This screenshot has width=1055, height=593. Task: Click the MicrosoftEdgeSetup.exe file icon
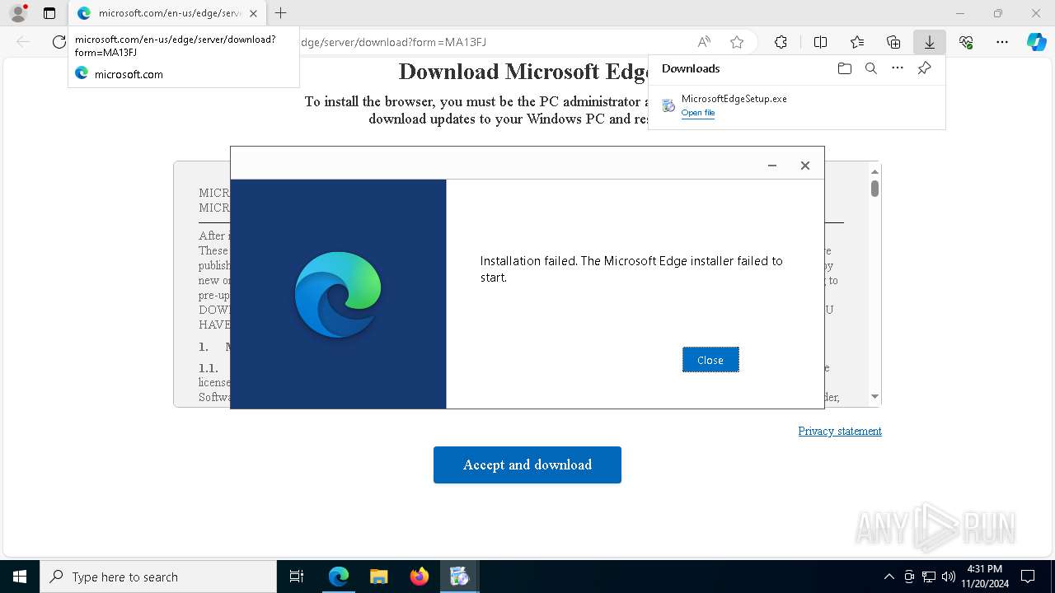[x=668, y=105]
